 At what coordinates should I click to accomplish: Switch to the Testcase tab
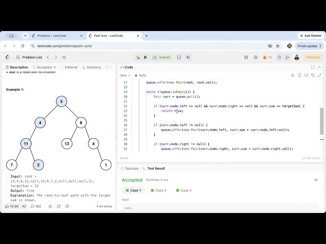click(129, 168)
